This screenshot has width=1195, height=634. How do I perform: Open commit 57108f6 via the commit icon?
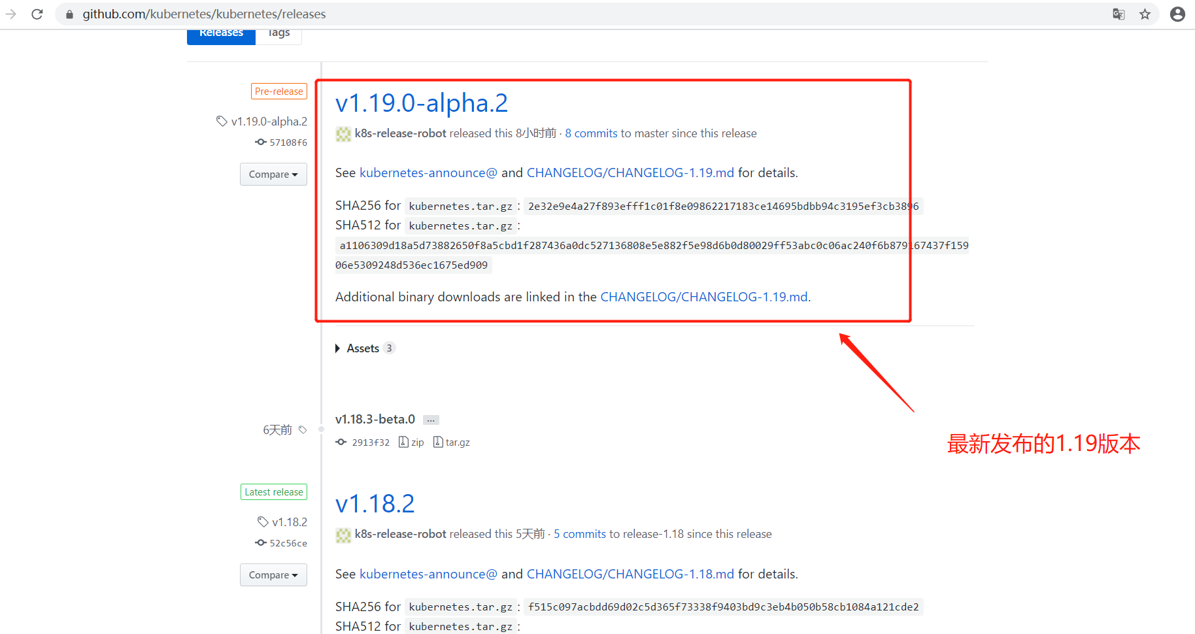(260, 142)
